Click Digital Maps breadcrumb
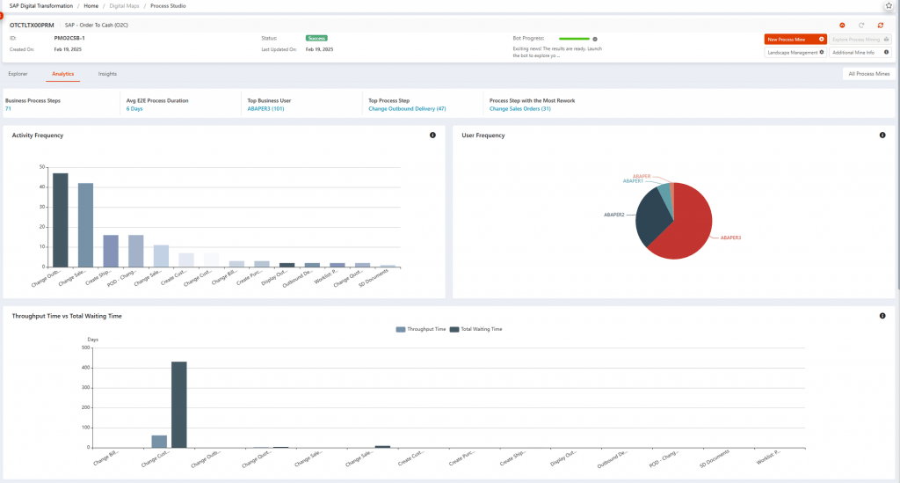 tap(124, 6)
